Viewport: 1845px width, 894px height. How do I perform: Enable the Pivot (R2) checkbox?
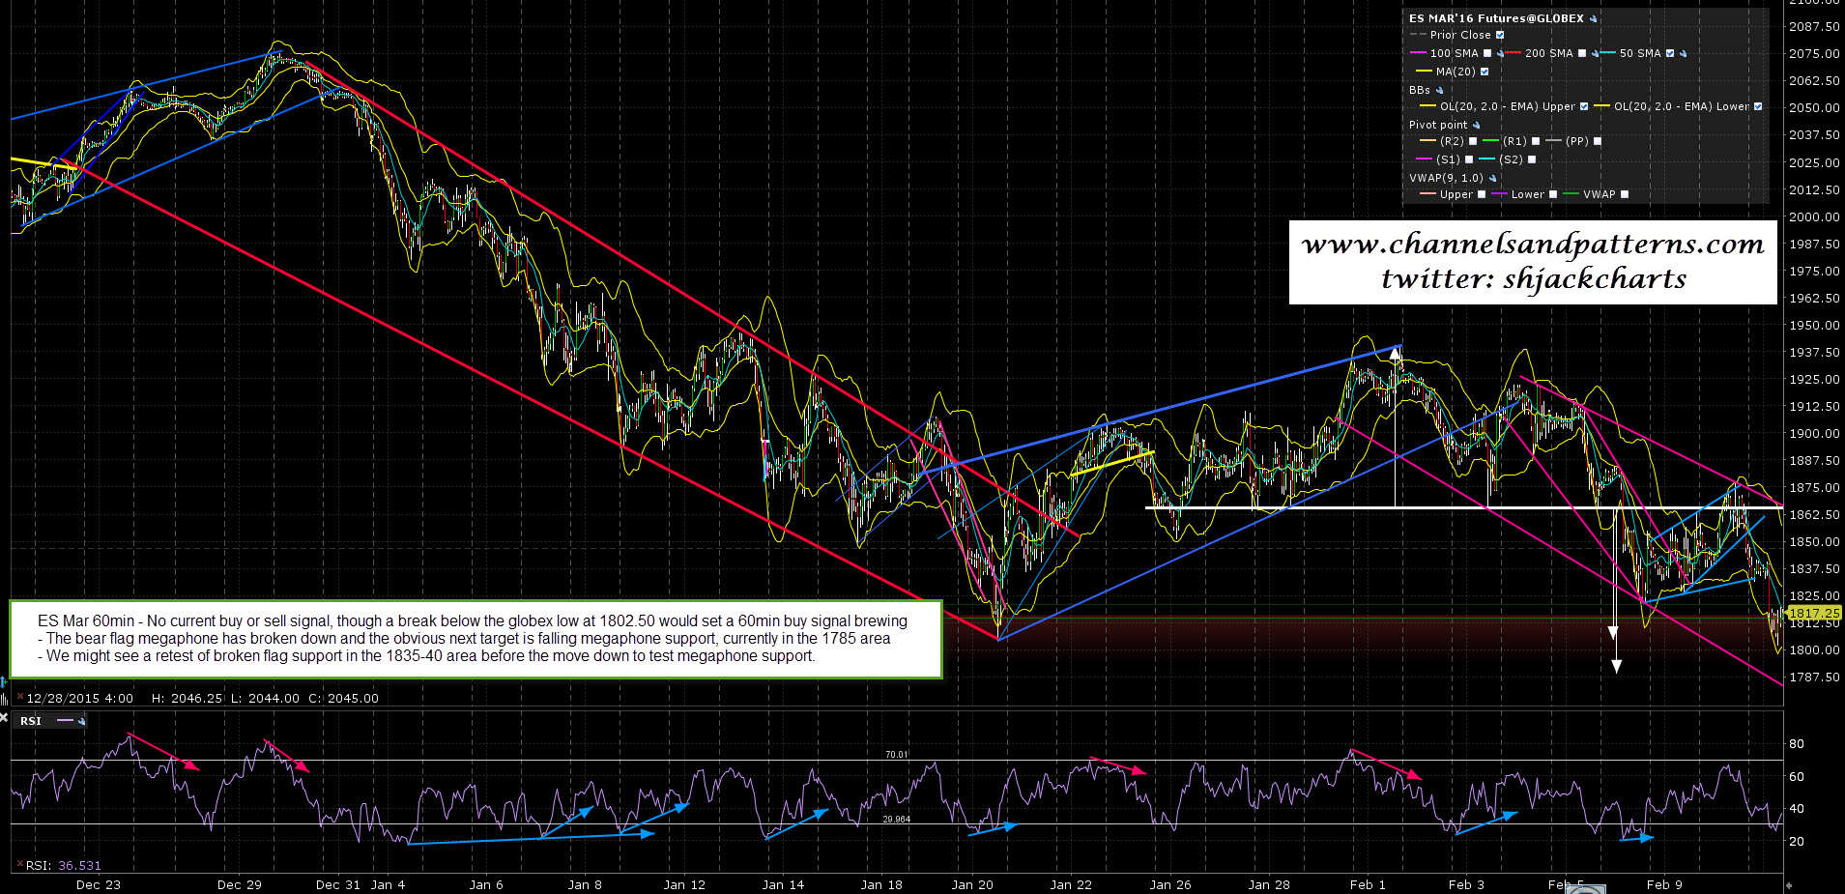coord(1473,141)
